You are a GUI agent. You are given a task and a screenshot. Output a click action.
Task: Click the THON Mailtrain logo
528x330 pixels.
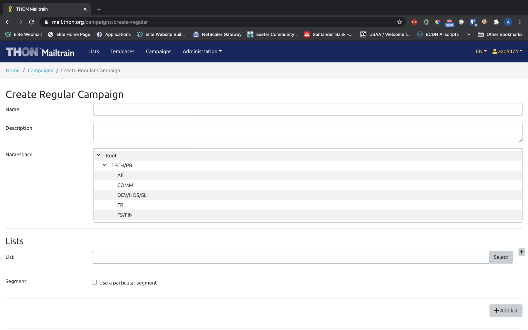(40, 52)
